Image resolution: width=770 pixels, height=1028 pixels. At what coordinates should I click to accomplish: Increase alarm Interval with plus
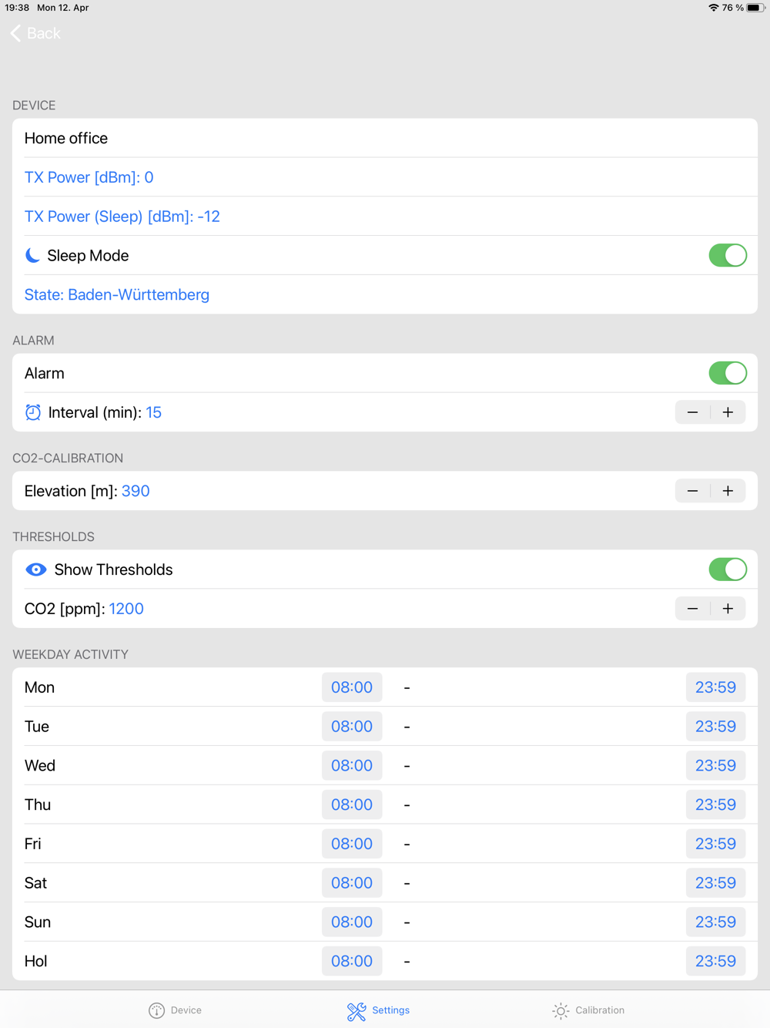pyautogui.click(x=728, y=412)
